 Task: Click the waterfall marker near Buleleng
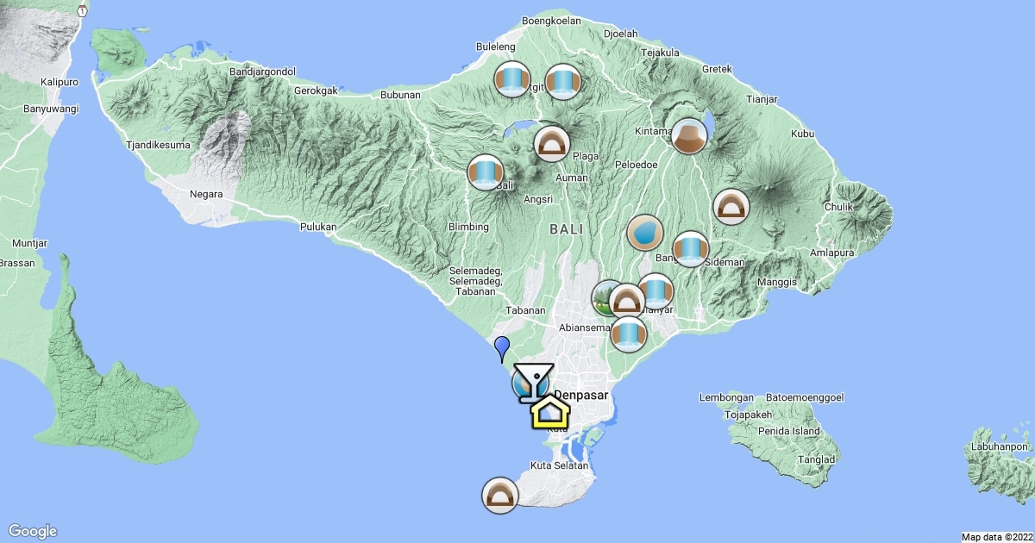pyautogui.click(x=511, y=78)
